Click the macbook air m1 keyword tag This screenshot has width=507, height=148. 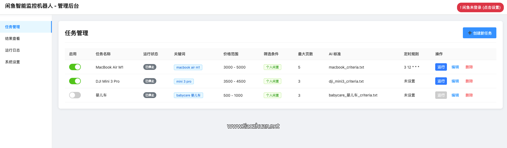[x=188, y=67]
